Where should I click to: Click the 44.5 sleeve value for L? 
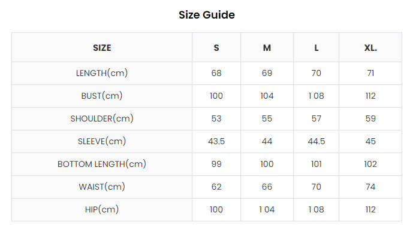pyautogui.click(x=316, y=141)
